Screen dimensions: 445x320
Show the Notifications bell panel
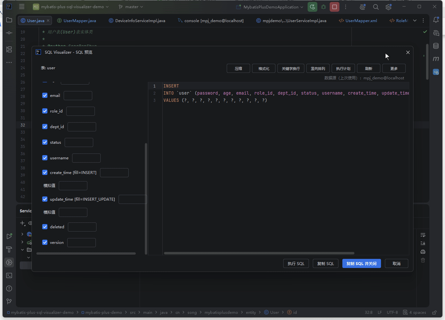coord(436,20)
